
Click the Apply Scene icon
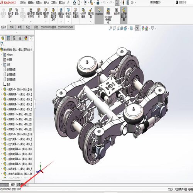coord(147,28)
